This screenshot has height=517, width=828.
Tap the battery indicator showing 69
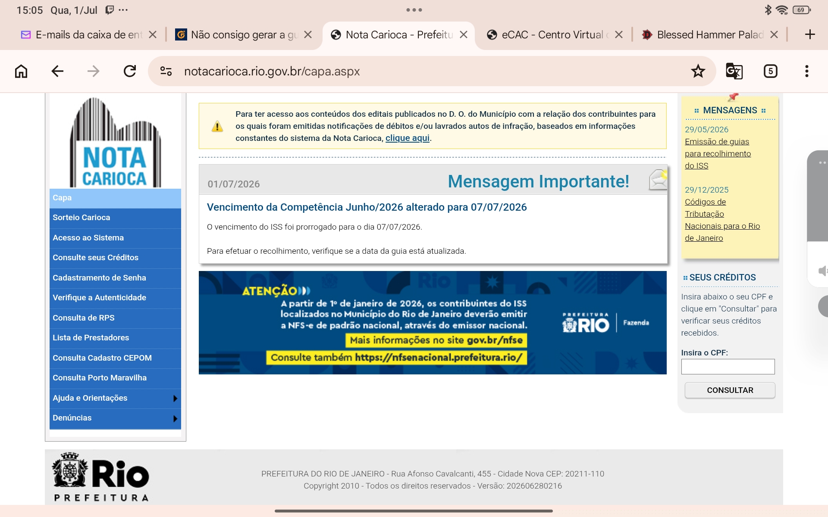[802, 10]
